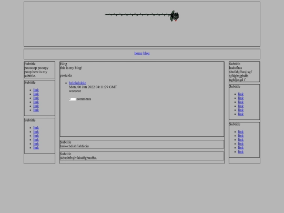
Task: Open the helolololo blog post link
Action: (x=77, y=83)
